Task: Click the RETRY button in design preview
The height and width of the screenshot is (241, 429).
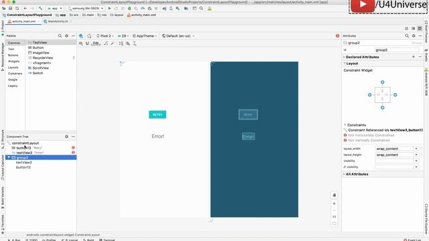Action: [158, 114]
